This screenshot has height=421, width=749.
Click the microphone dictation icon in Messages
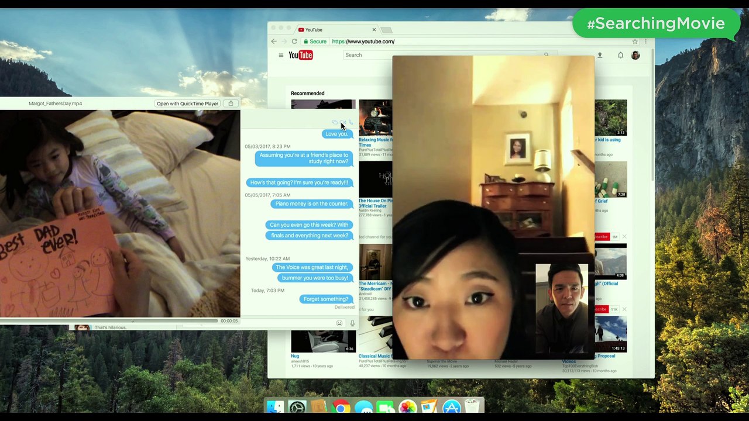click(352, 323)
